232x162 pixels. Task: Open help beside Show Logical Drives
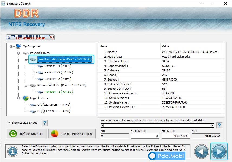45,123
